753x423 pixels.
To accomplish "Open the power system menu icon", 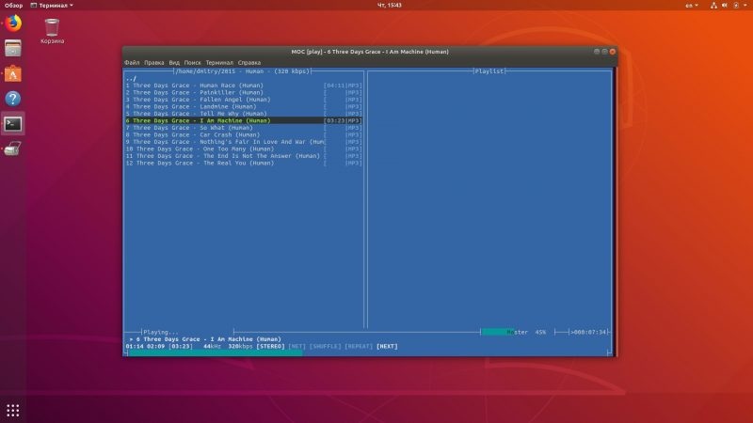I will pos(736,6).
